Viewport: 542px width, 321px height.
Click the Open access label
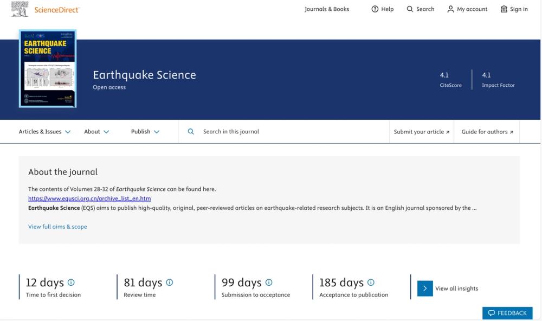click(109, 87)
